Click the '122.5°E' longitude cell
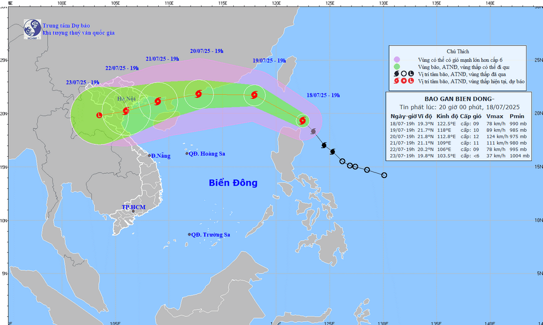The height and width of the screenshot is (325, 543). coord(446,124)
